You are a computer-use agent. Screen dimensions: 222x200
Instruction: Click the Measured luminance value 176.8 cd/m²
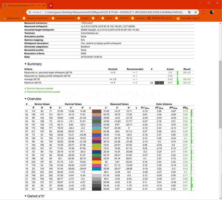(87, 23)
